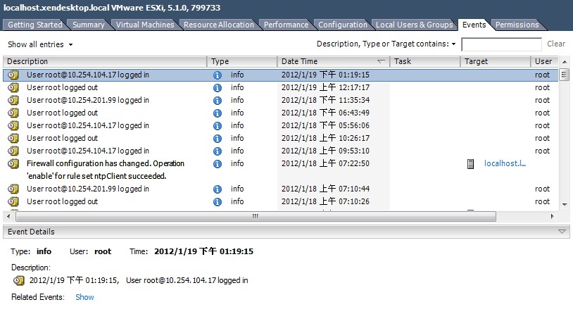Sort by the Target column header

[495, 61]
